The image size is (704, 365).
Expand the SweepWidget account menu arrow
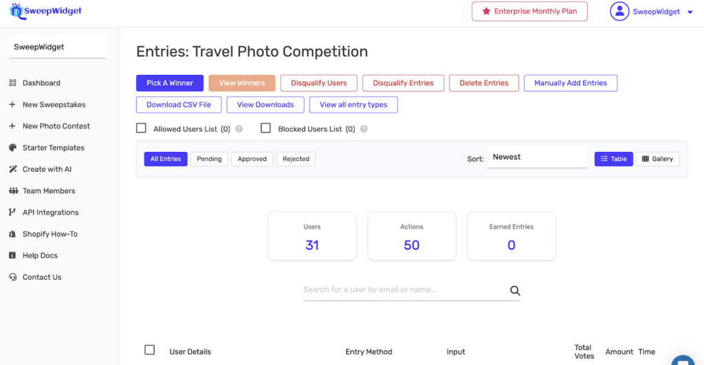tap(690, 12)
